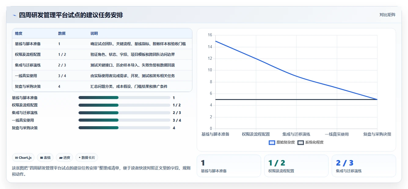Open the 对比矩阵 label in the header

(387, 15)
